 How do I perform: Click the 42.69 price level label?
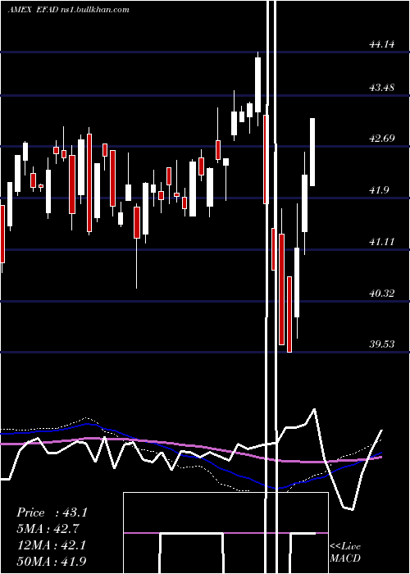pyautogui.click(x=382, y=139)
